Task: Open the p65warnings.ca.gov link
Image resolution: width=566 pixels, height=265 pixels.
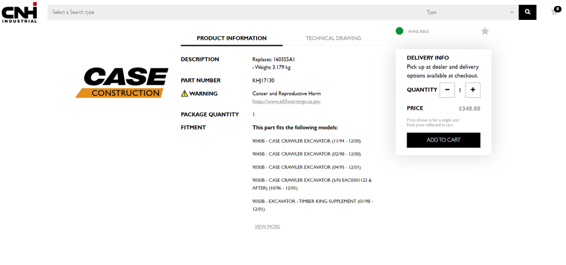Action: pos(286,101)
